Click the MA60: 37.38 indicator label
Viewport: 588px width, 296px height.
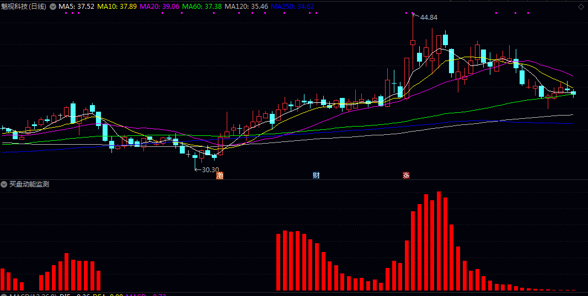coord(202,7)
